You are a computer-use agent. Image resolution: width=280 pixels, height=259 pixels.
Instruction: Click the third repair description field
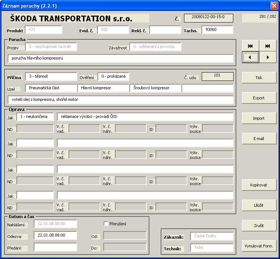click(x=145, y=169)
